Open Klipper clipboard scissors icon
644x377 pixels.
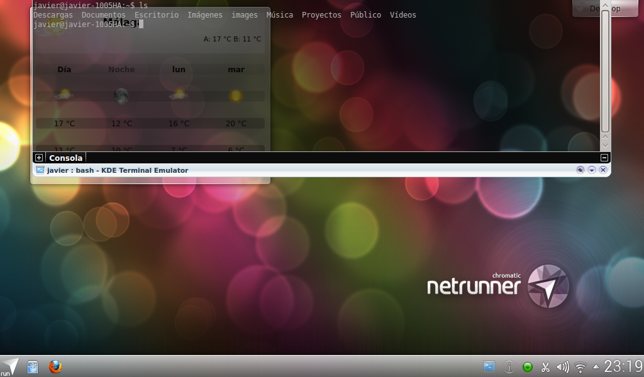tap(545, 367)
